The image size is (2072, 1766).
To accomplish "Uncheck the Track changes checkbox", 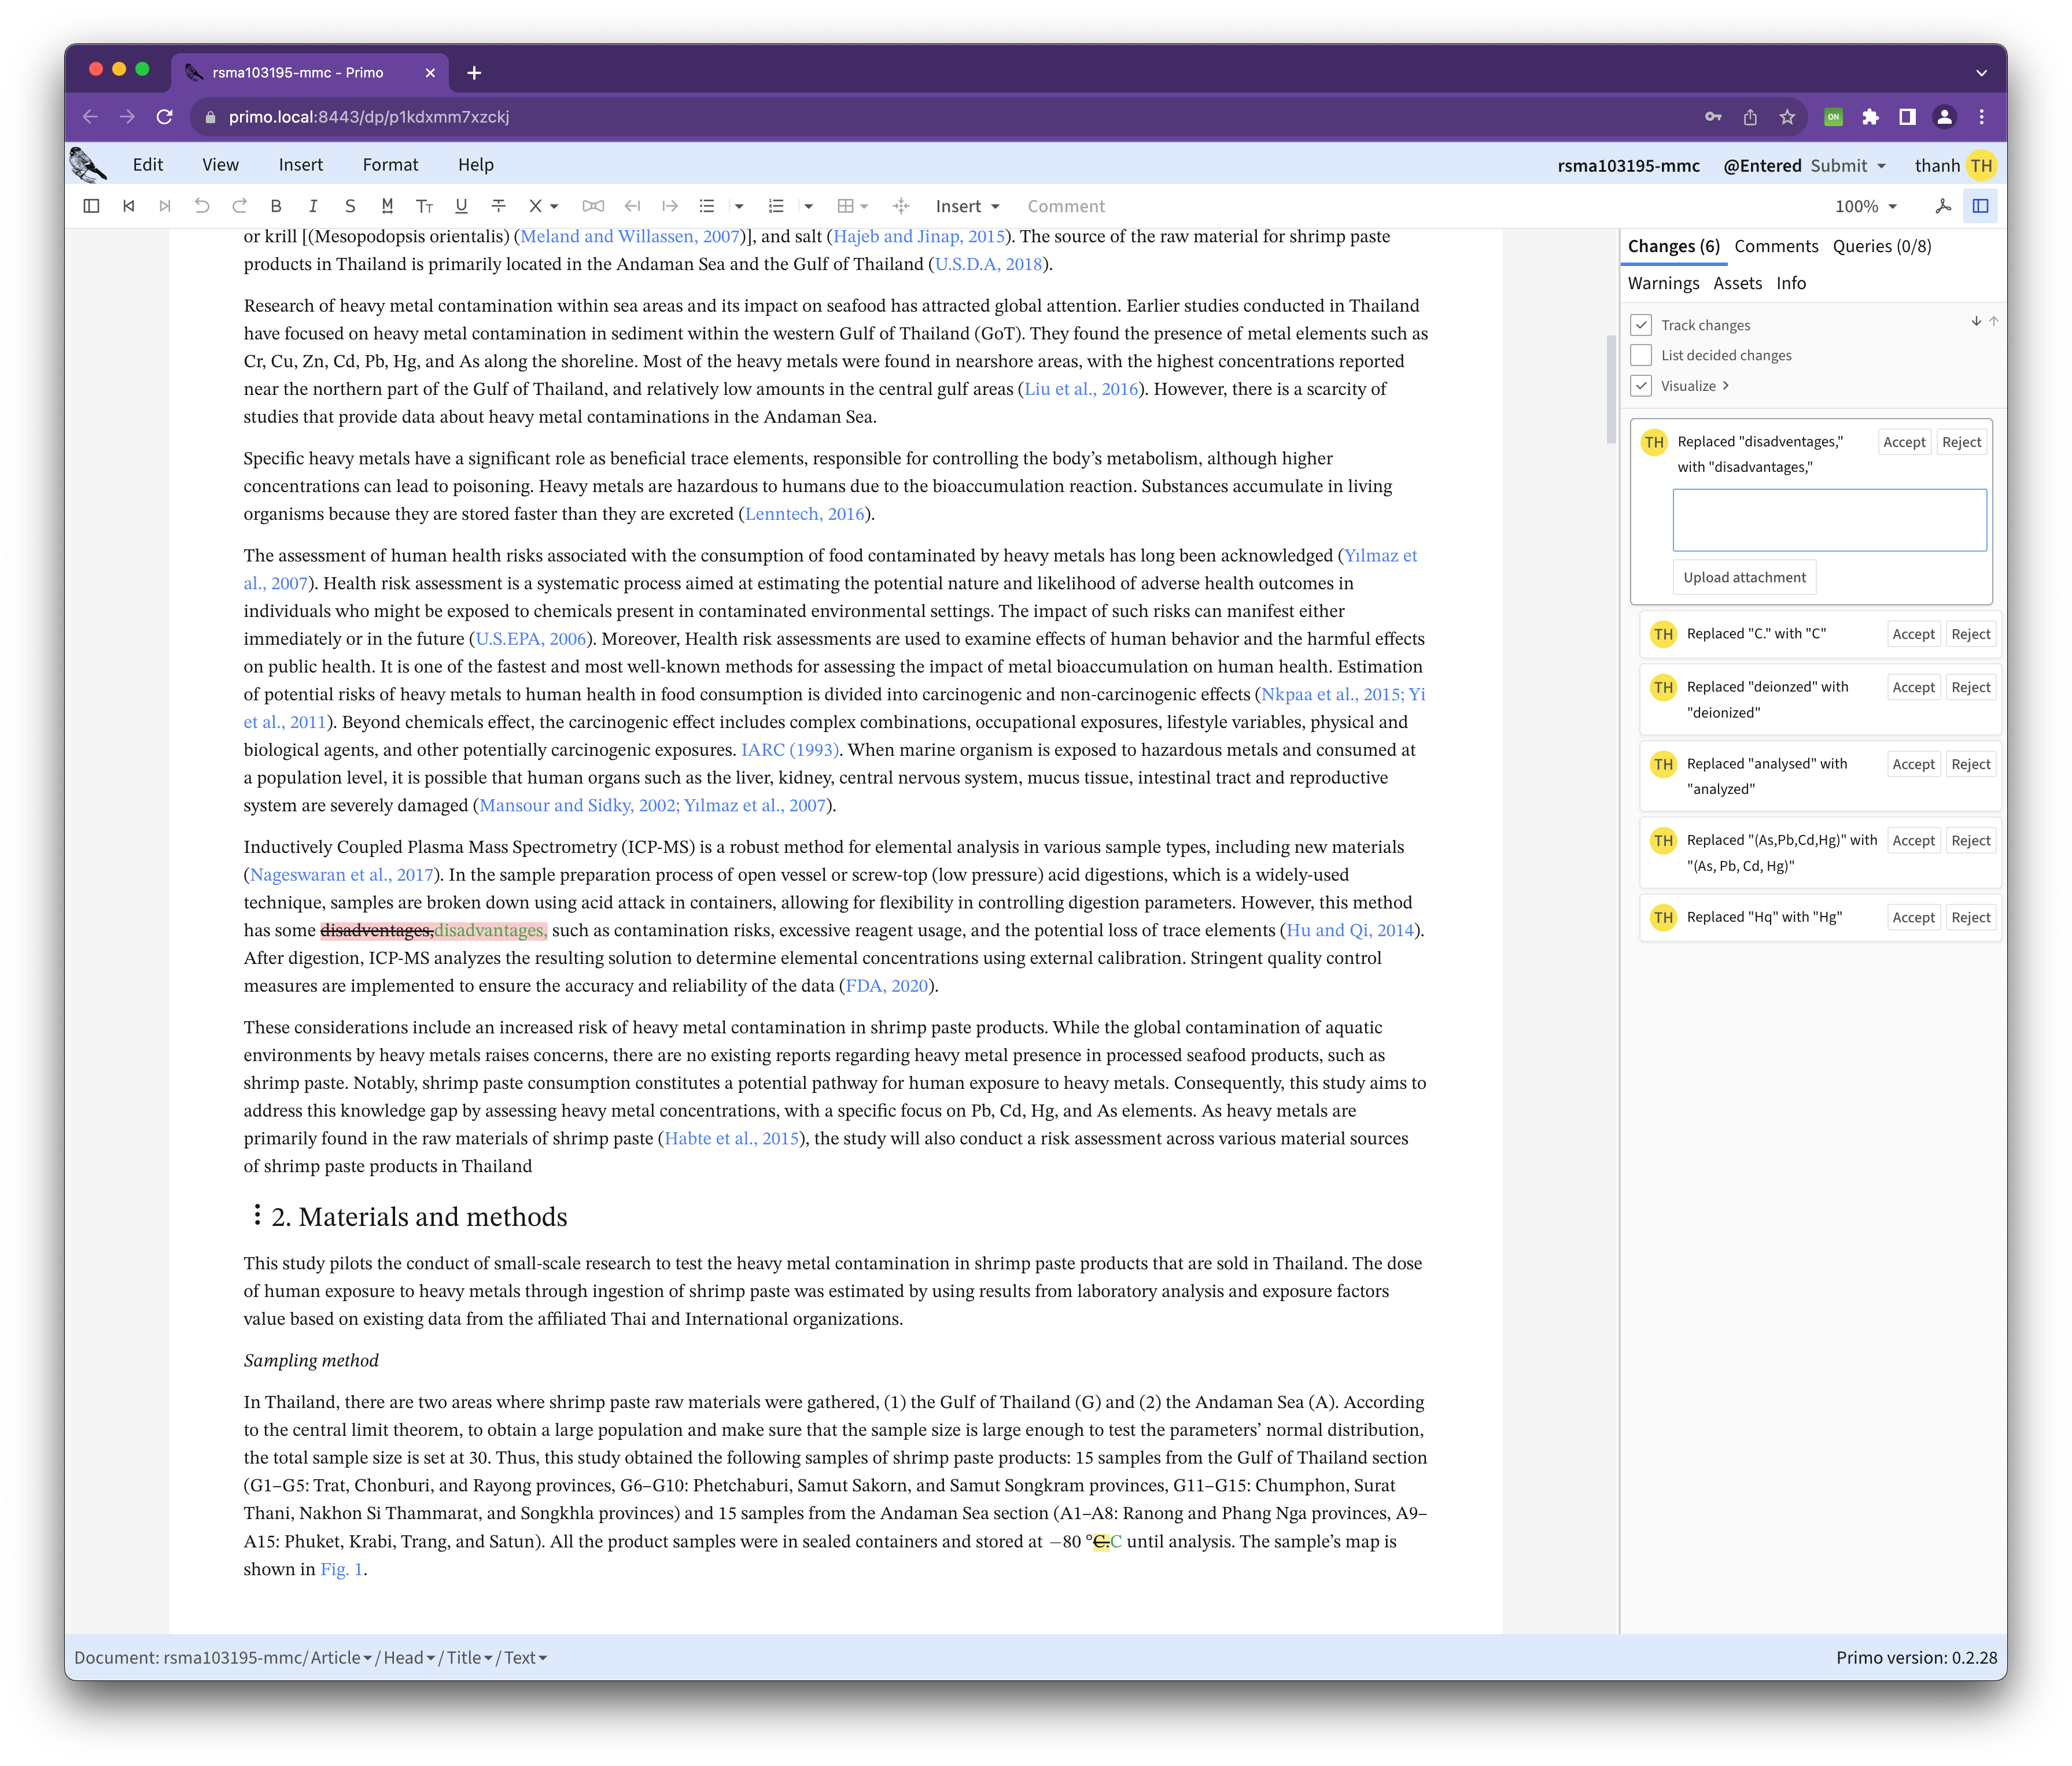I will (x=1641, y=325).
